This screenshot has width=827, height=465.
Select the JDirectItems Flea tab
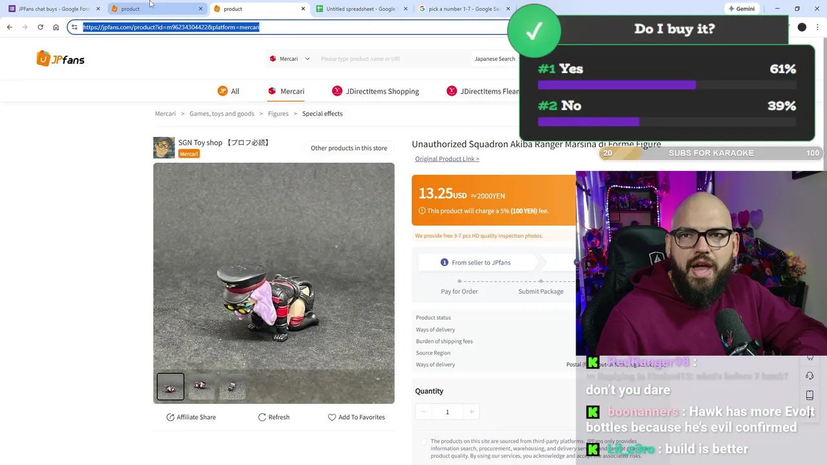(483, 91)
